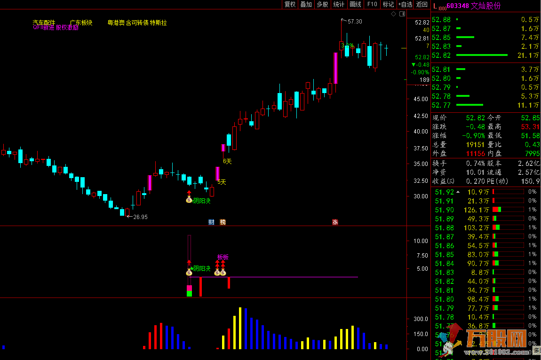Image resolution: width=541 pixels, height=360 pixels.
Task: Click the red up arrow above the K-line money bag
Action: tap(189, 193)
